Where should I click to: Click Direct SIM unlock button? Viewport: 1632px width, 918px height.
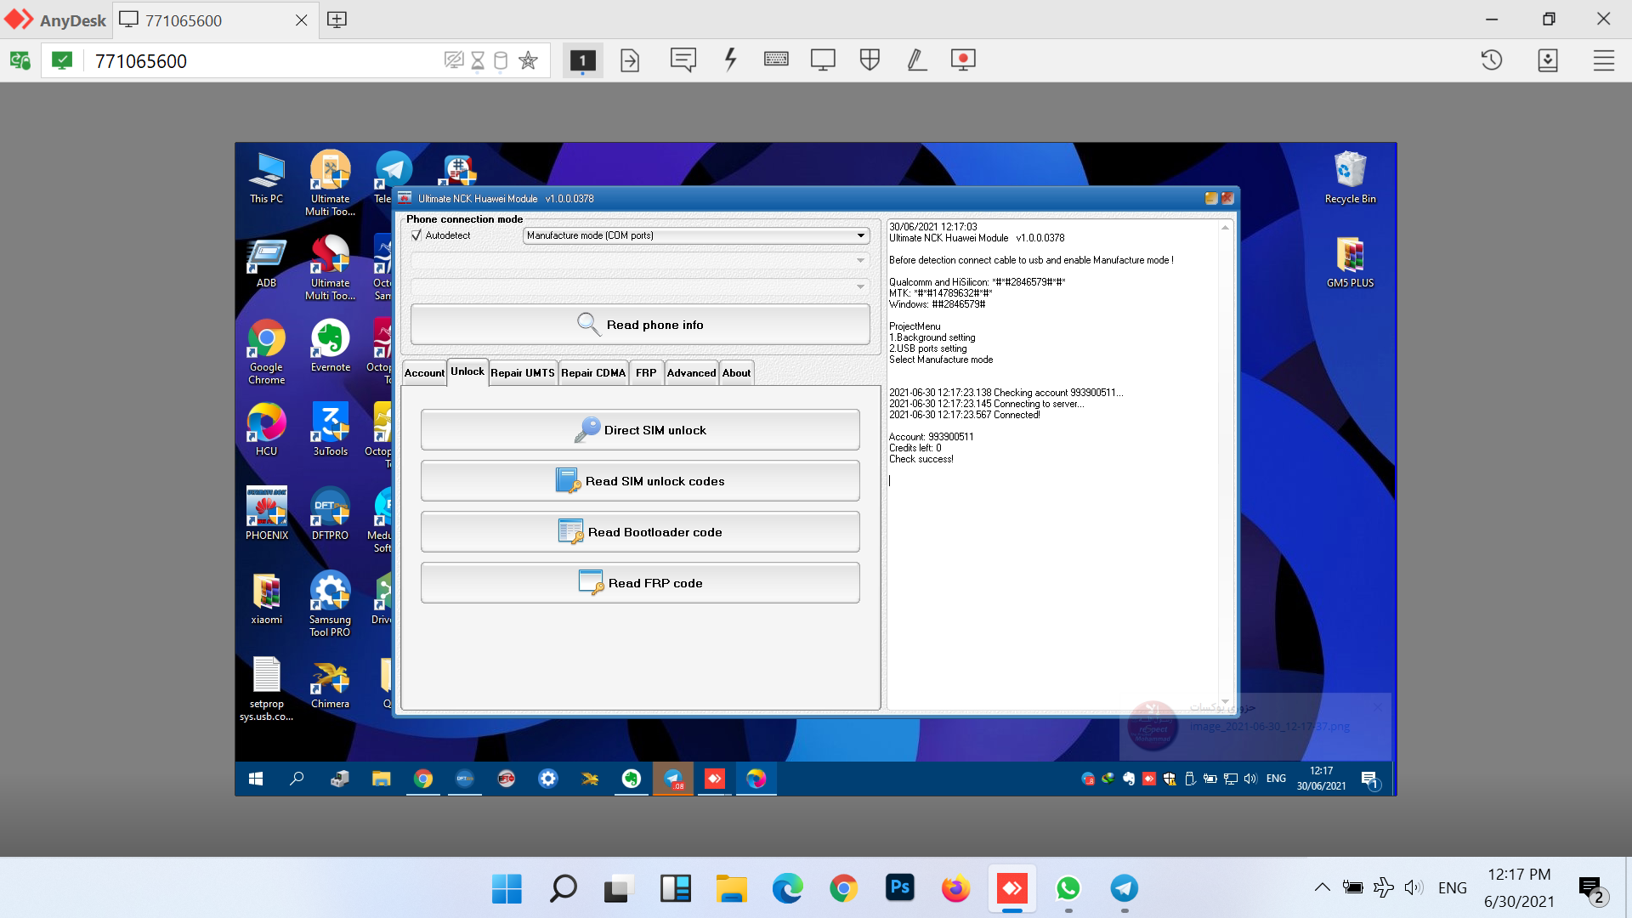[x=640, y=430]
